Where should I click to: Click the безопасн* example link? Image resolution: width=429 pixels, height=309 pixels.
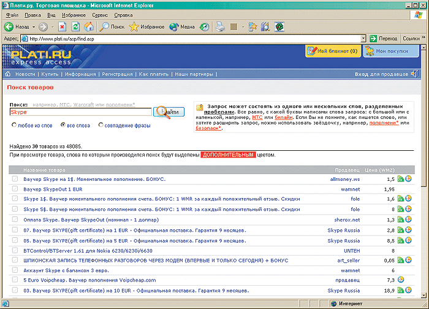point(208,128)
